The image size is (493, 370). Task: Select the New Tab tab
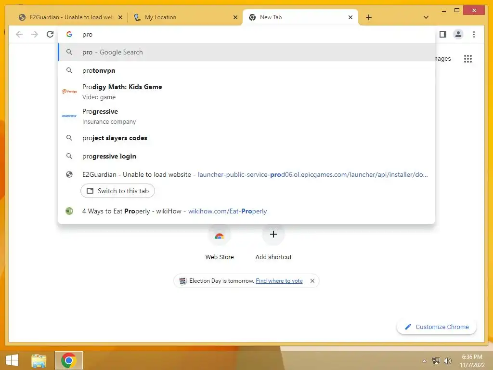tap(300, 17)
